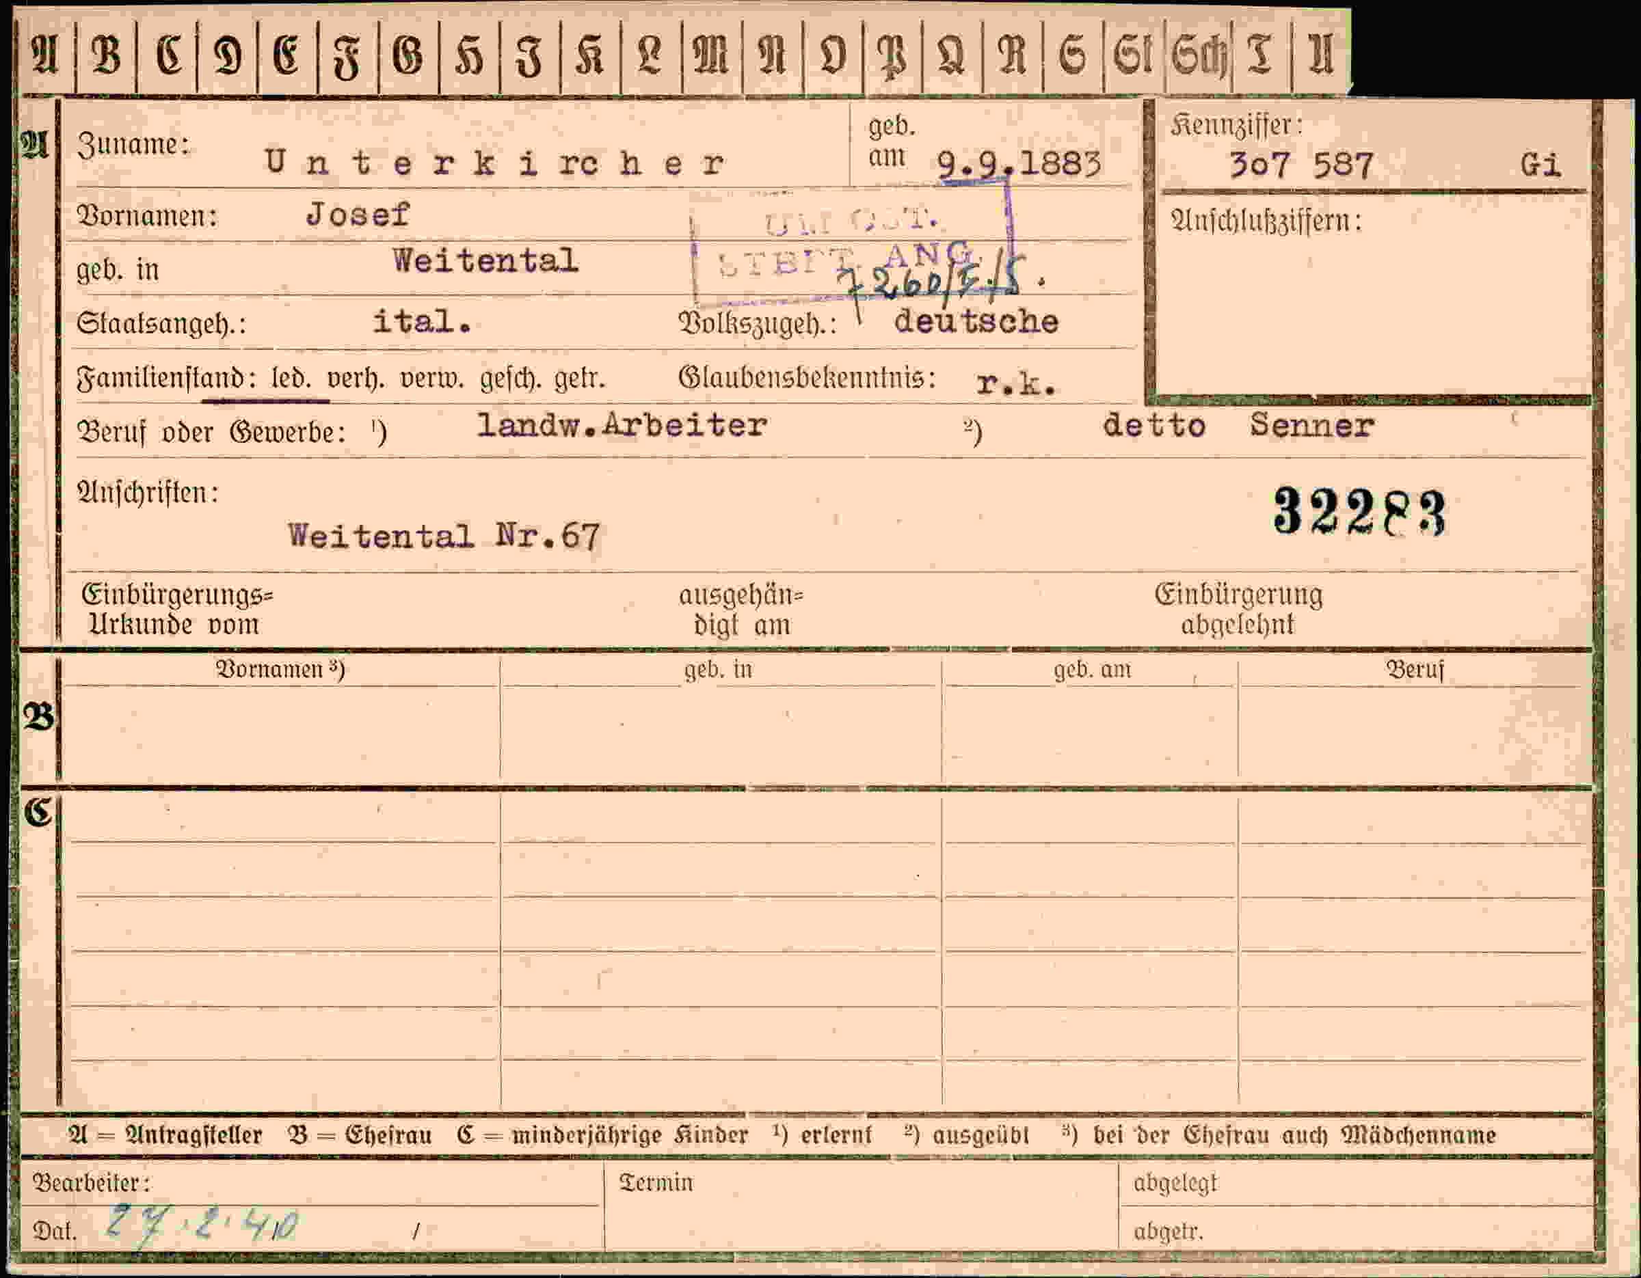This screenshot has height=1278, width=1641.
Task: Click the "Einbürgerung abgelehnt" label
Action: [1238, 609]
